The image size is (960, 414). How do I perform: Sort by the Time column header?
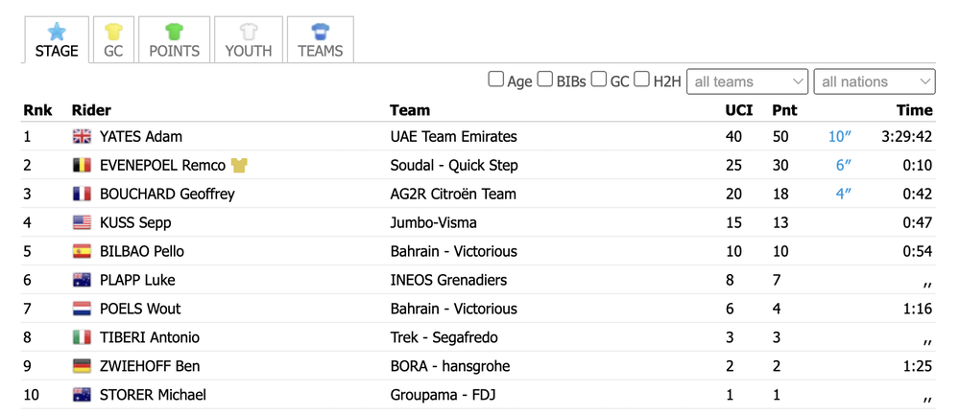pyautogui.click(x=915, y=110)
